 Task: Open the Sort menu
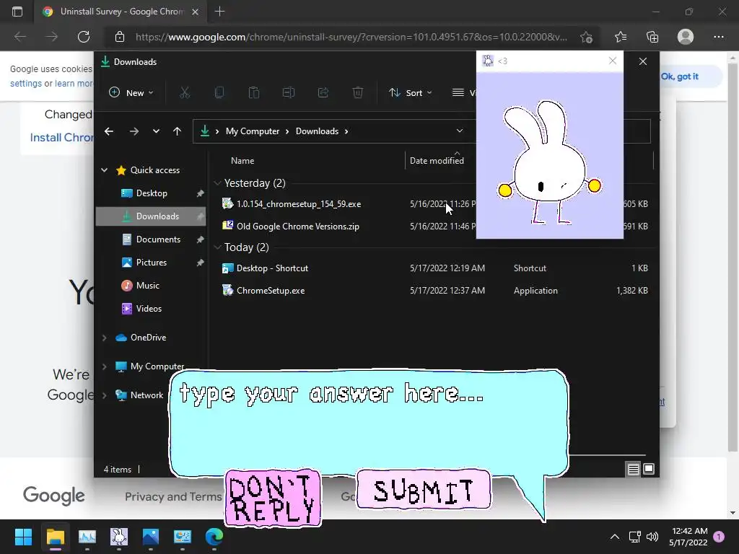411,93
